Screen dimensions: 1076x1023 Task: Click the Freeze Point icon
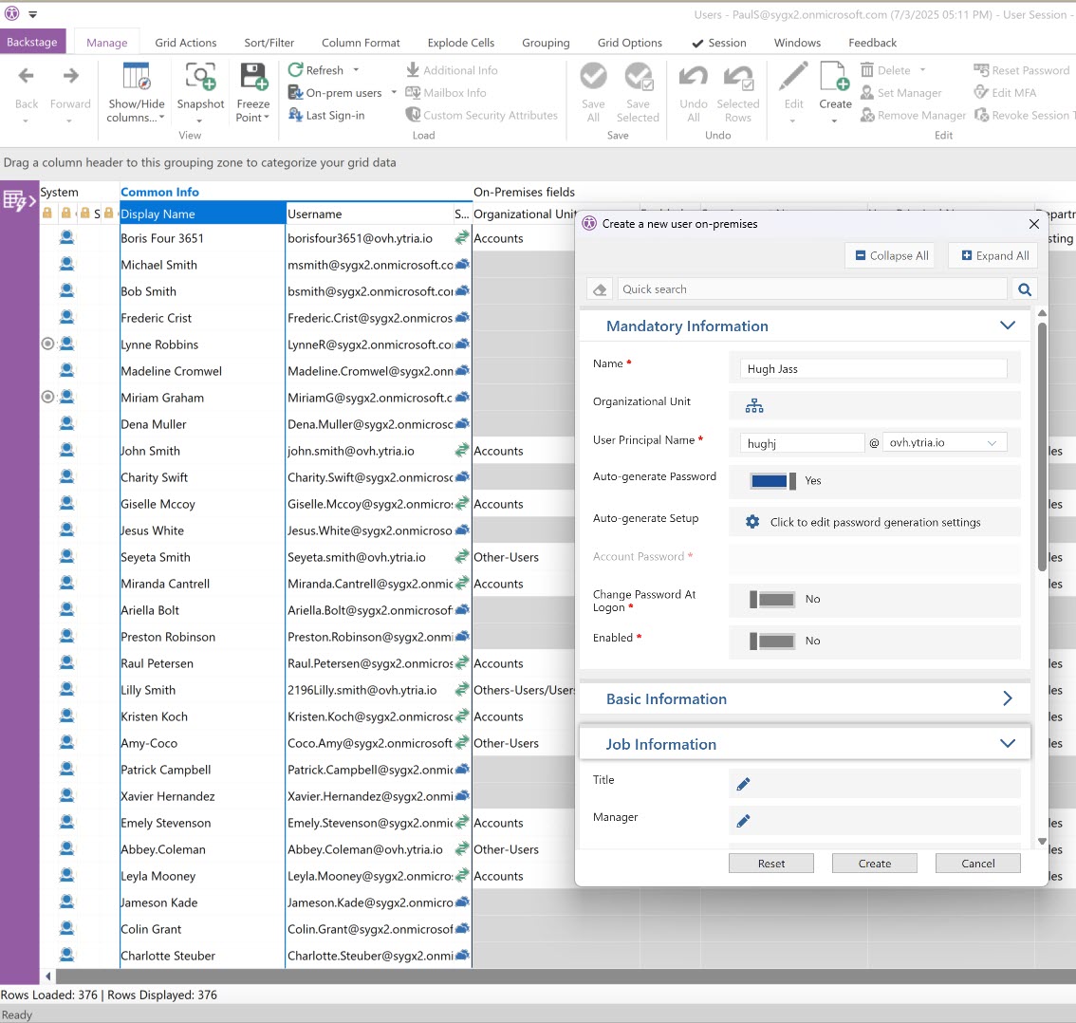click(x=253, y=78)
